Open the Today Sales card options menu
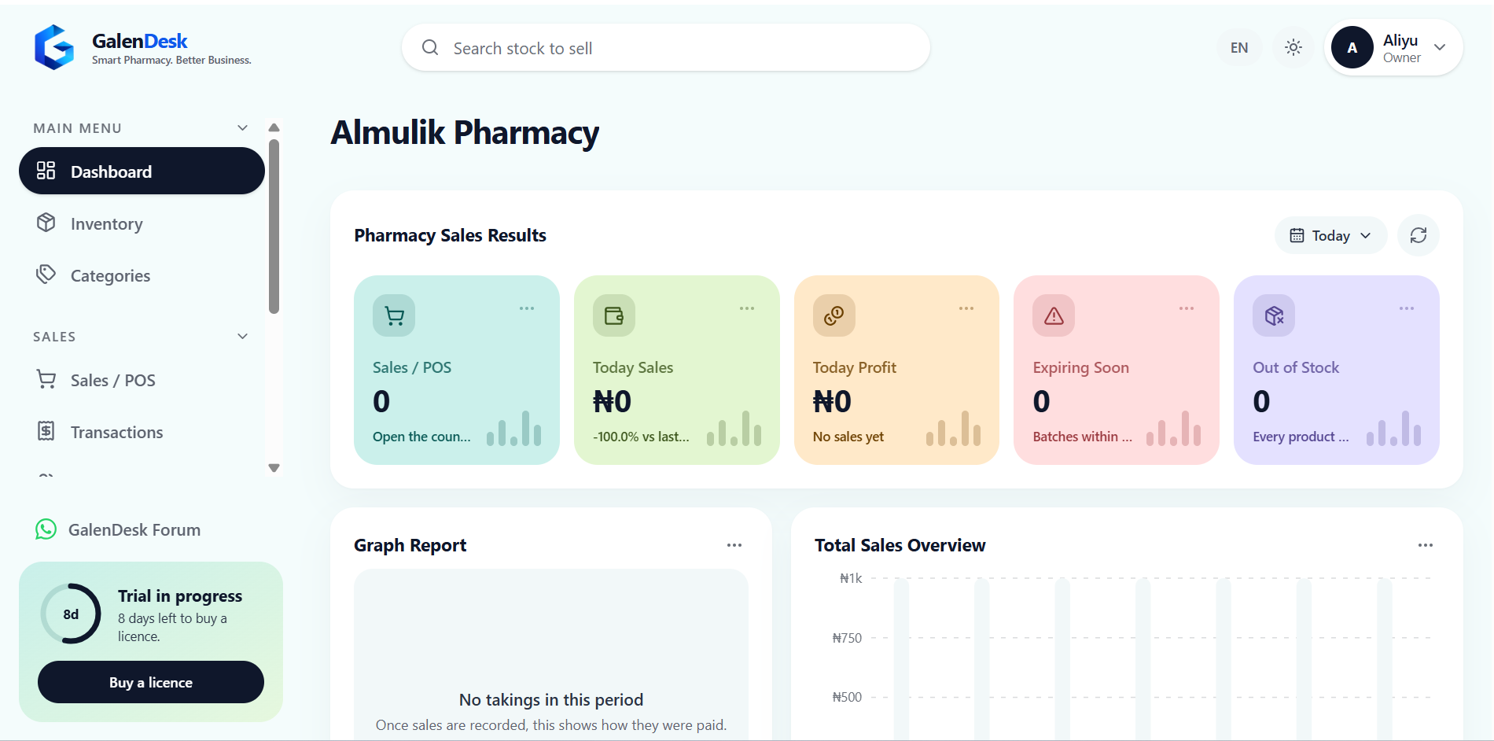1494x741 pixels. 747,308
